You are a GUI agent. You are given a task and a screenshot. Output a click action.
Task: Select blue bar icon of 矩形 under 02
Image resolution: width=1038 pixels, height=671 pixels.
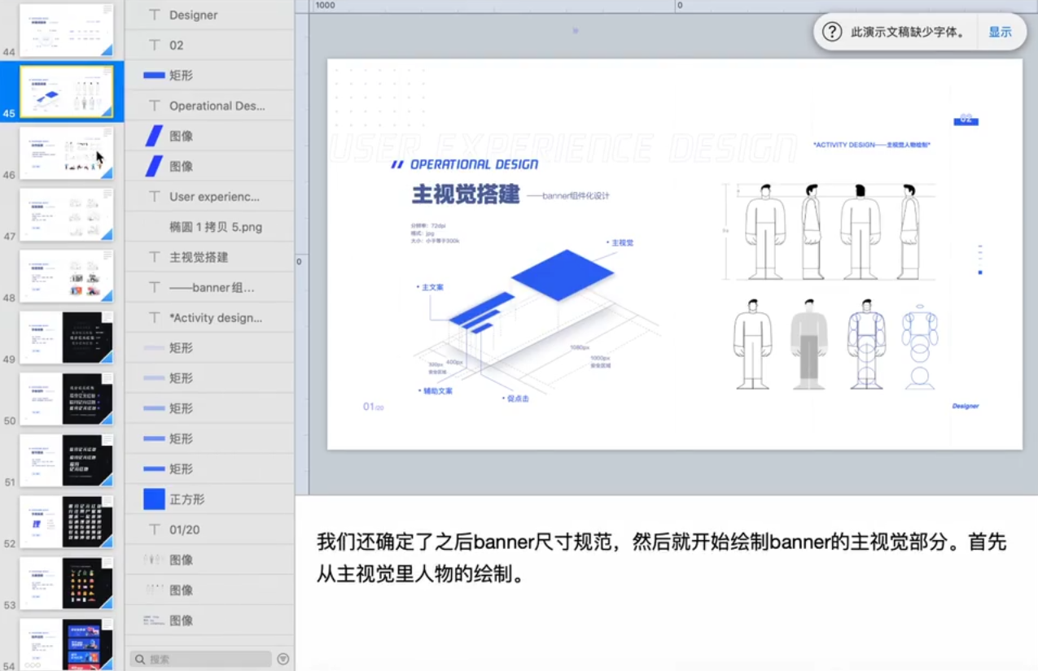[154, 76]
